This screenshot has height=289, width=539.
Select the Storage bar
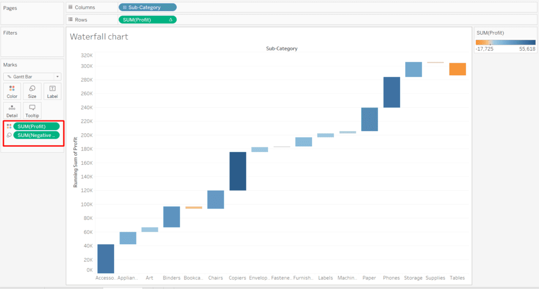click(414, 69)
